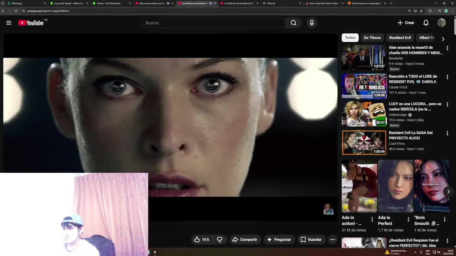Open options for Ada in action short
This screenshot has width=456, height=256.
coord(372,220)
